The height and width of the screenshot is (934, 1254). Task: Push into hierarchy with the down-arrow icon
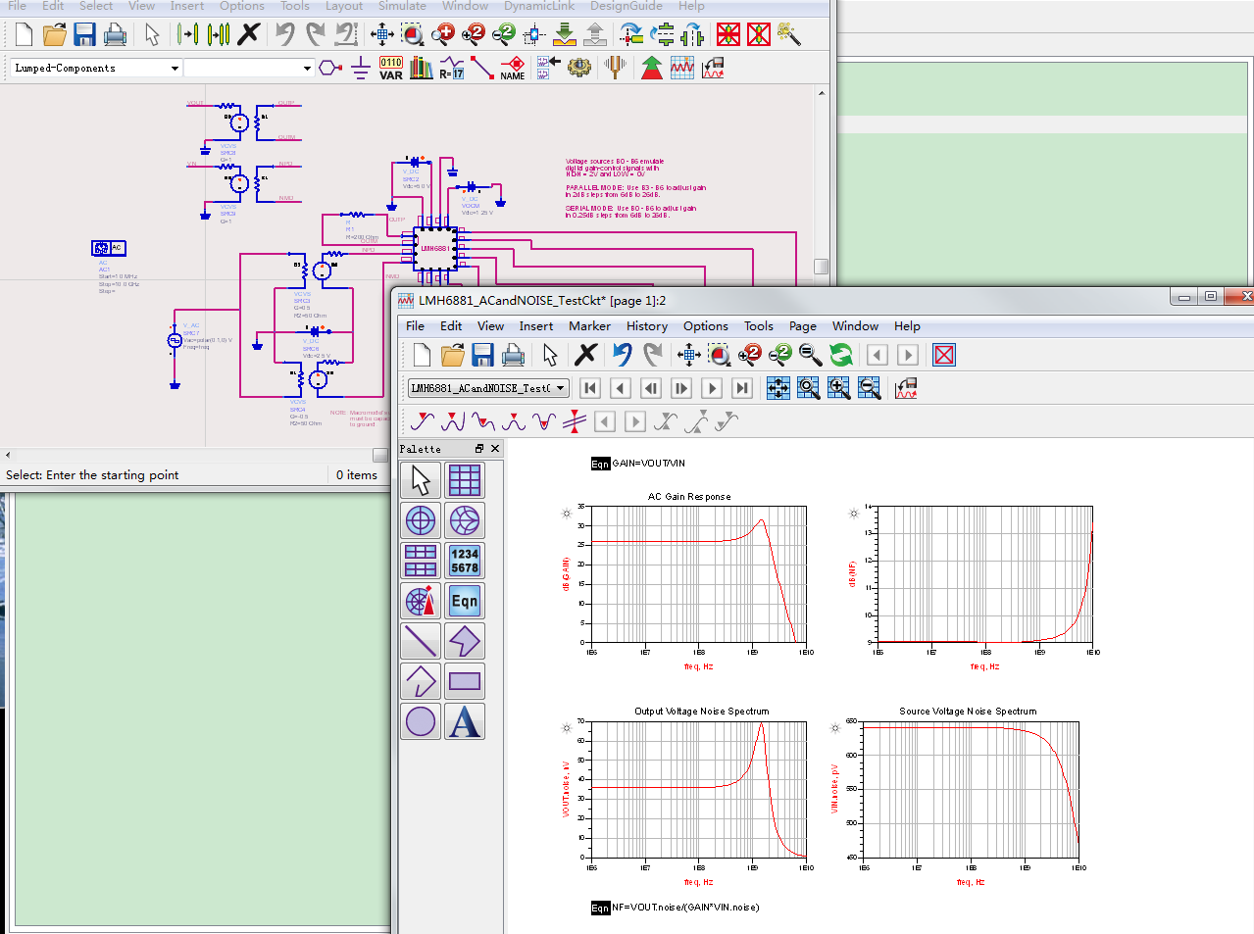(x=565, y=34)
